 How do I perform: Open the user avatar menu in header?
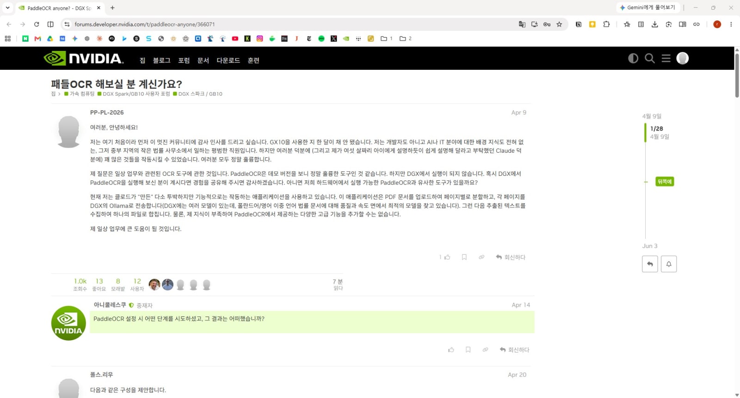683,58
